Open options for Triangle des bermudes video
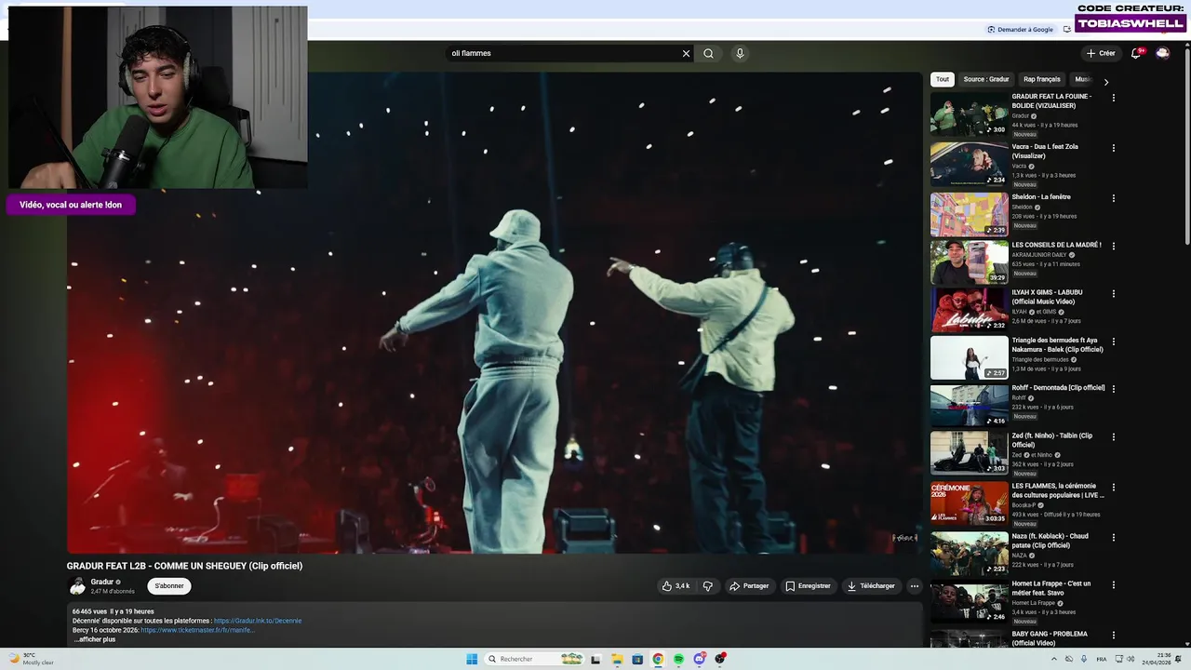The image size is (1191, 670). pos(1113,342)
